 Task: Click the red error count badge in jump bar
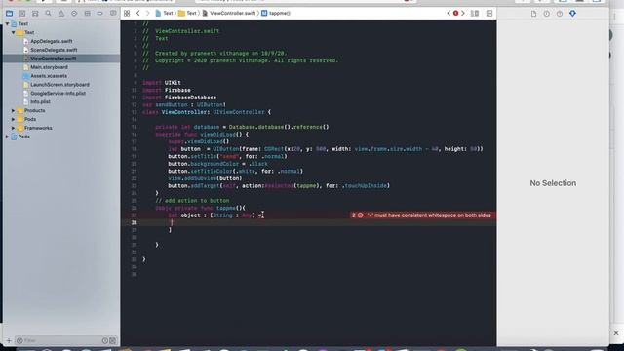(x=455, y=13)
